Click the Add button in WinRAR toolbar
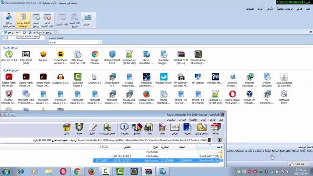 click(216, 129)
